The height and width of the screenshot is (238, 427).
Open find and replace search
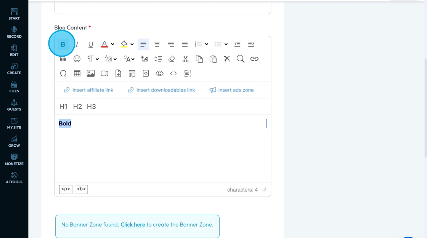click(x=241, y=59)
